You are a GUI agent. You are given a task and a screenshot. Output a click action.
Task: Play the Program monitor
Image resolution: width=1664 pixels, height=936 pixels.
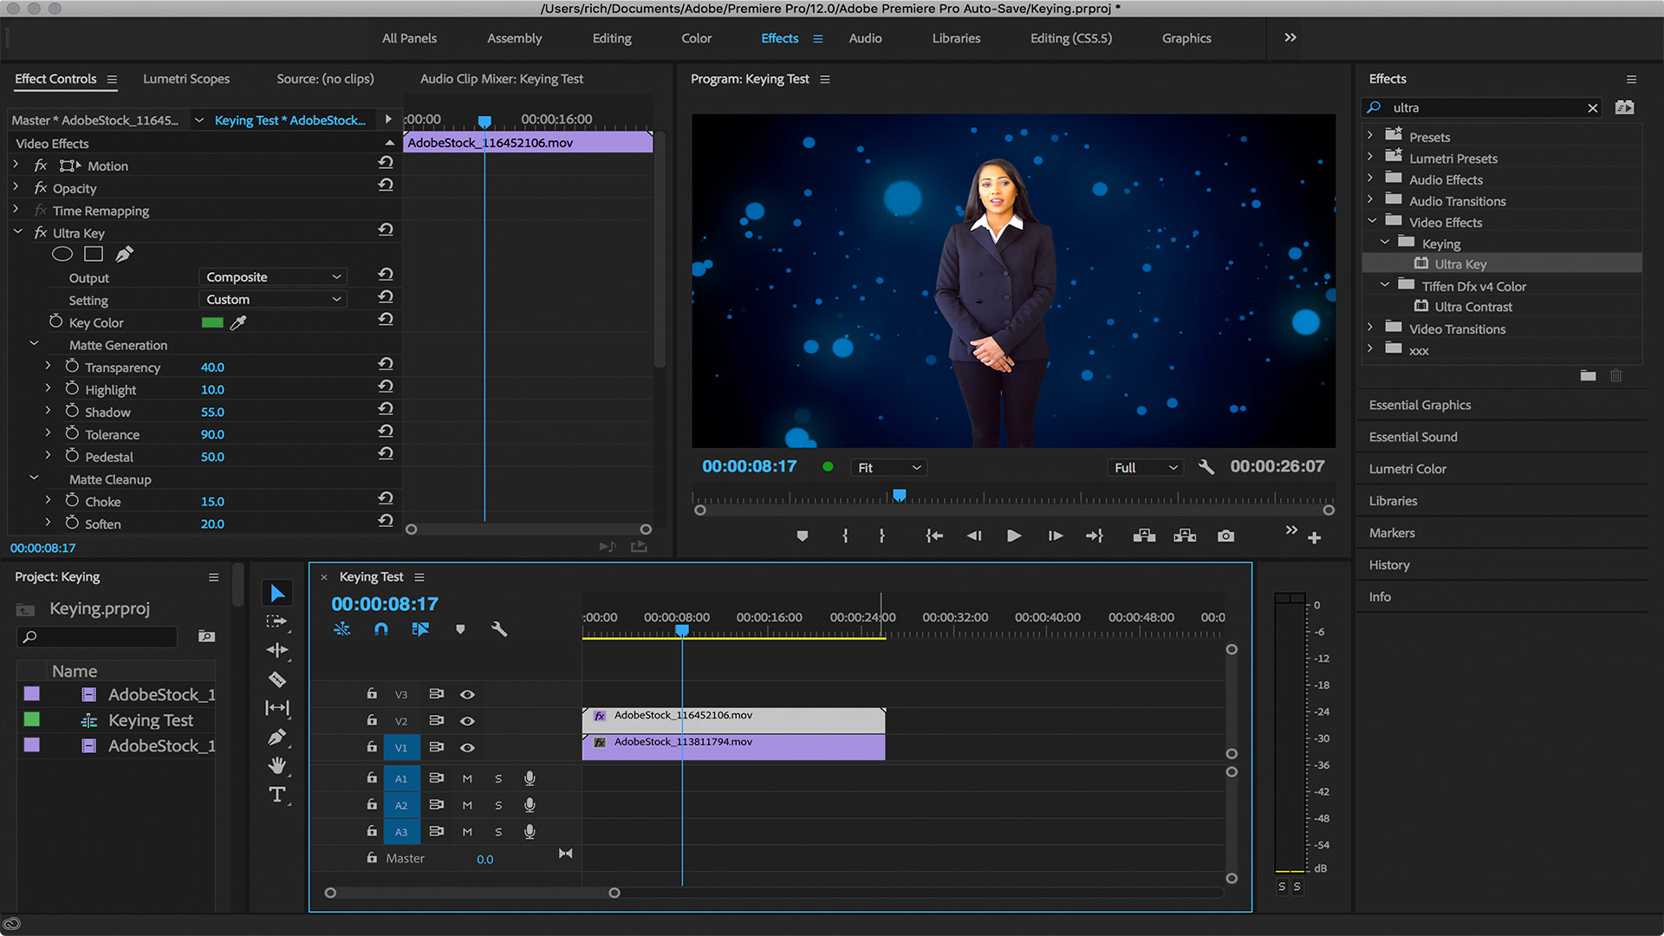tap(1013, 536)
